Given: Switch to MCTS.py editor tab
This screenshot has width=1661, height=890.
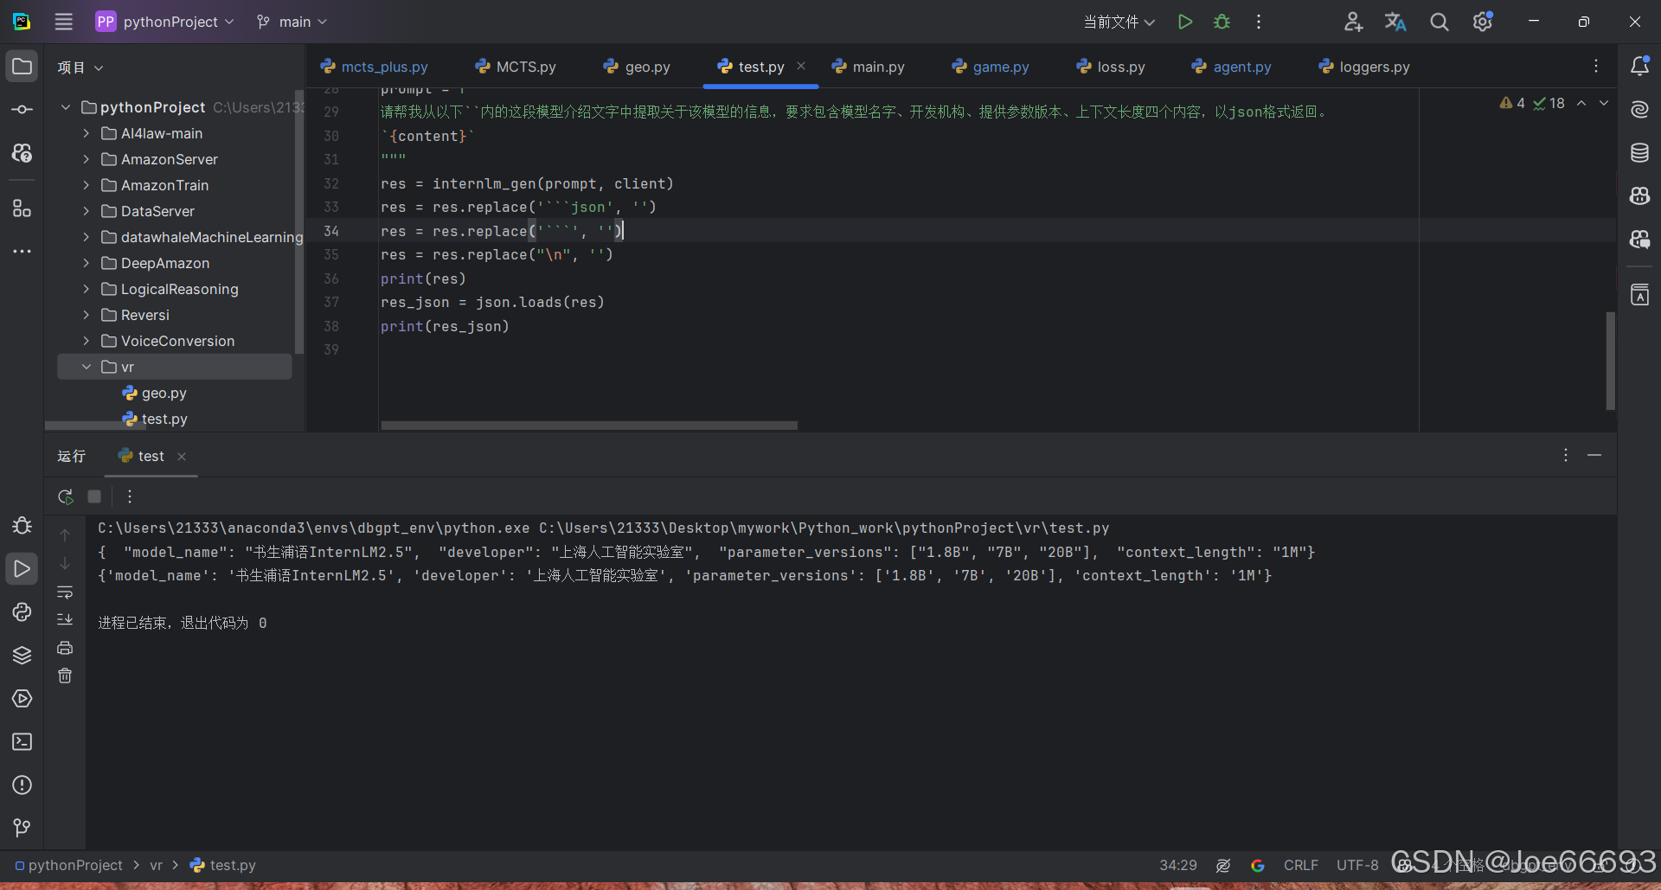Looking at the screenshot, I should click(x=516, y=67).
